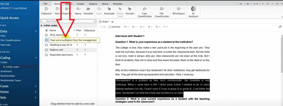The height and width of the screenshot is (106, 283).
Task: Switch to the Create ribbon tab
Action: point(80,4)
